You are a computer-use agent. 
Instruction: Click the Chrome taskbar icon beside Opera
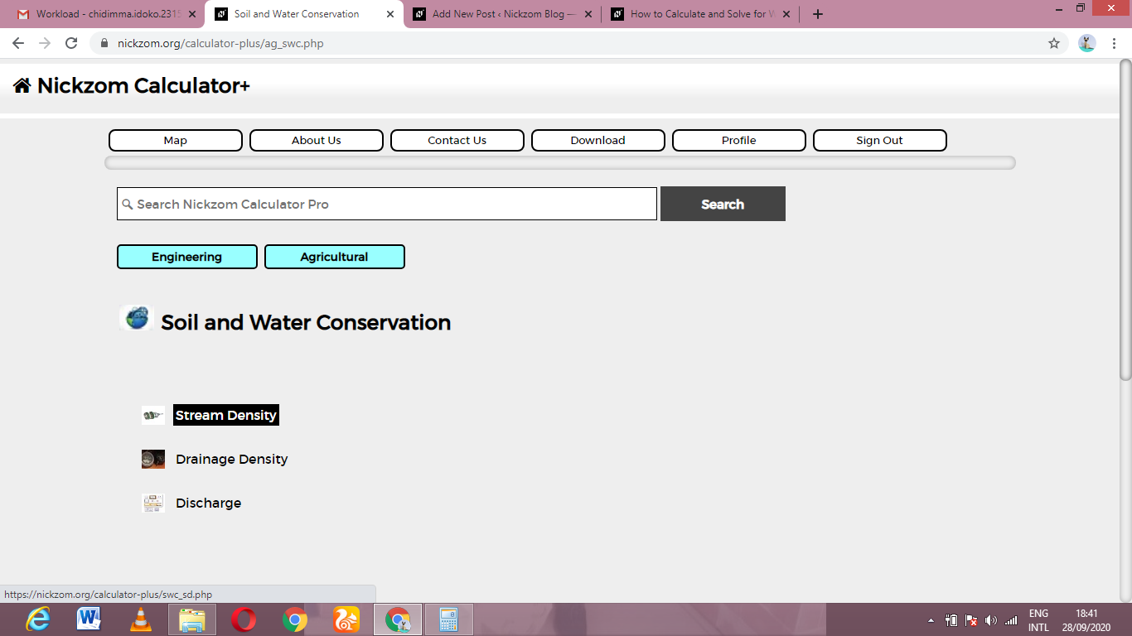295,619
